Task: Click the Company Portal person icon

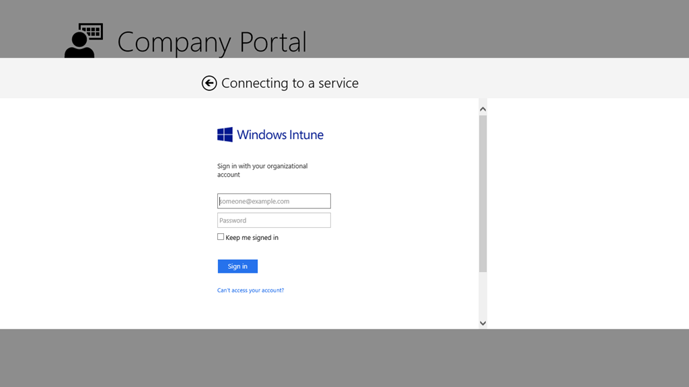Action: [83, 41]
